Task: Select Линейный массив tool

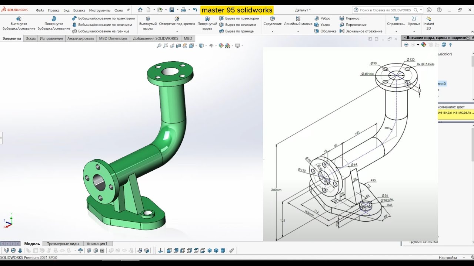Action: click(298, 21)
